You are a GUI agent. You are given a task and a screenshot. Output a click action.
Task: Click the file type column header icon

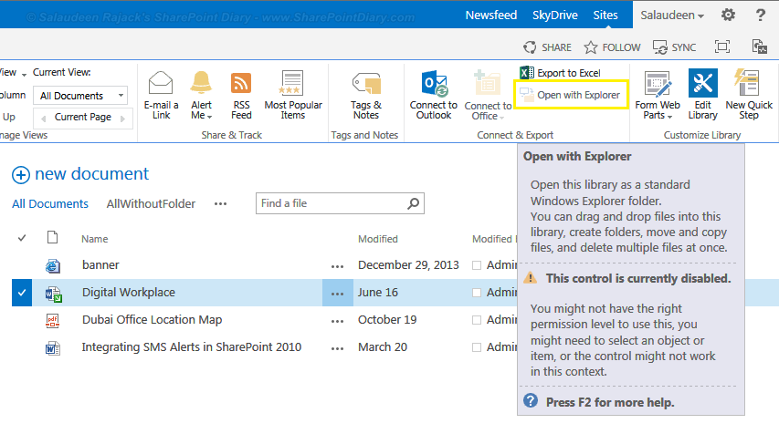[52, 238]
